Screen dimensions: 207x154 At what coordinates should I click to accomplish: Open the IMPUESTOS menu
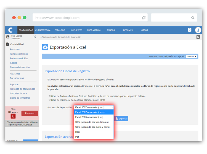(76, 30)
